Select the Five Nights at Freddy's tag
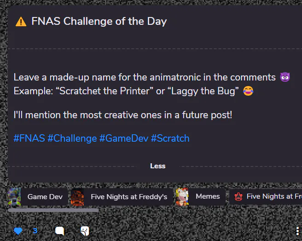The width and height of the screenshot is (302, 241). [x=128, y=197]
